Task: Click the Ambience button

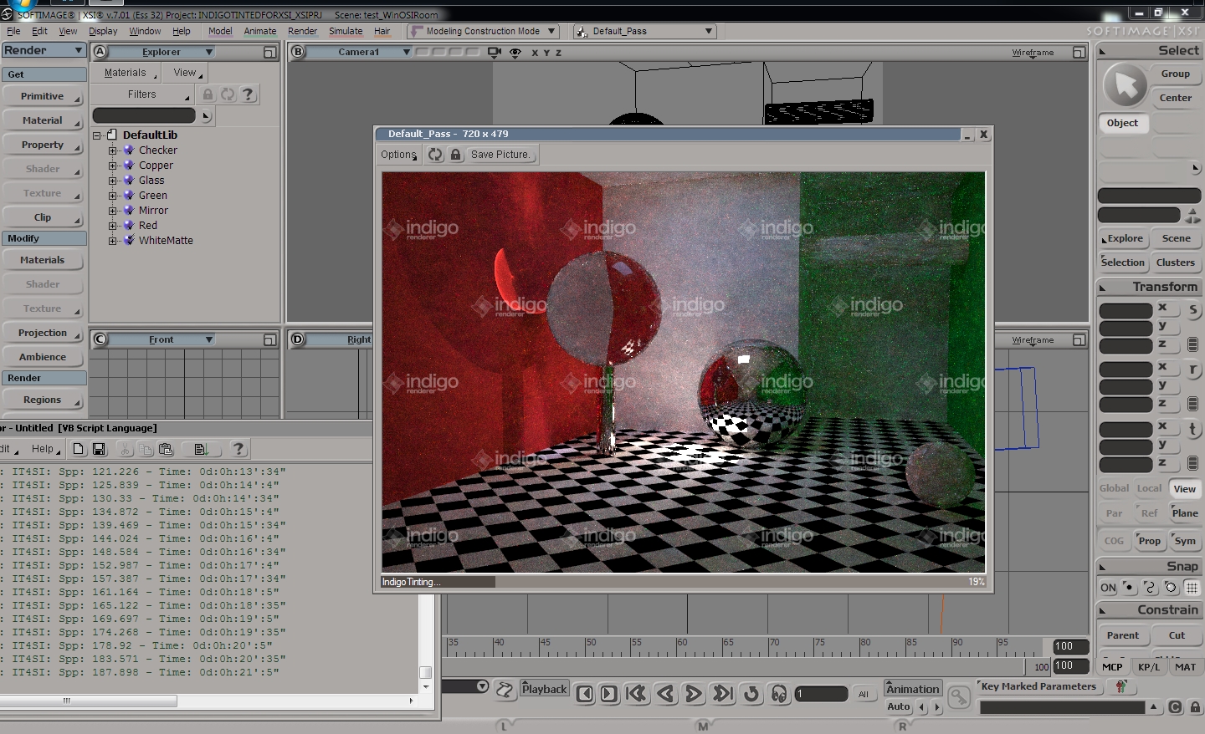Action: (x=43, y=357)
